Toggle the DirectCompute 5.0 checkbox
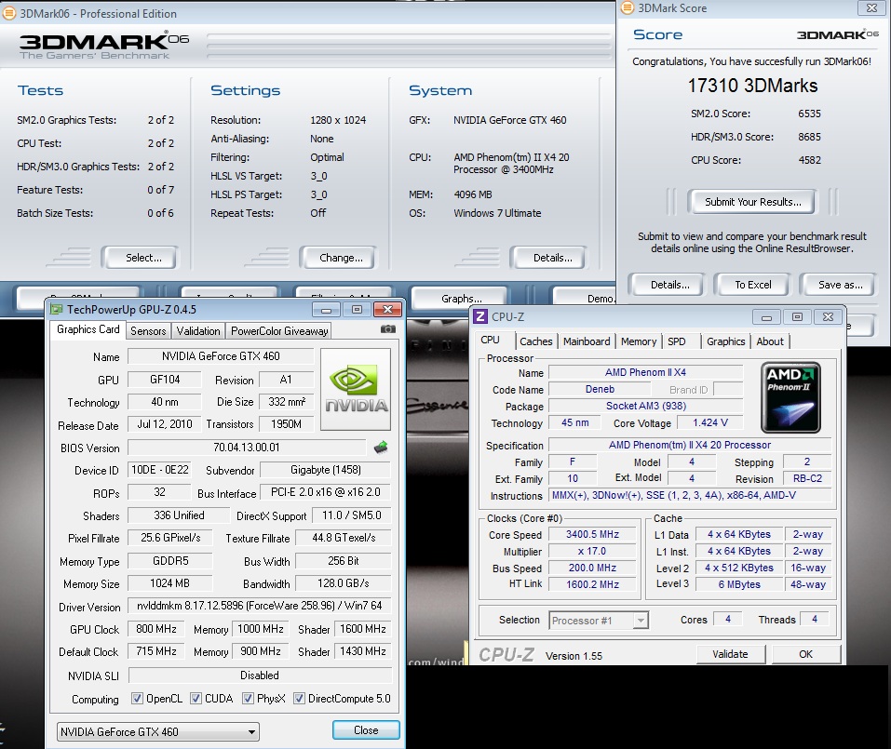Viewport: 891px width, 749px height. (299, 699)
